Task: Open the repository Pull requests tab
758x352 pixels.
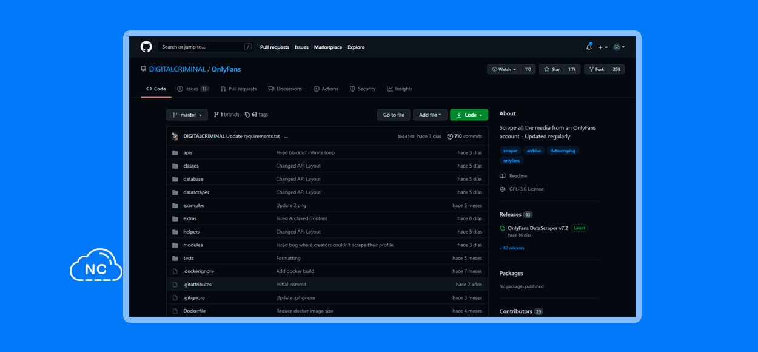Action: point(238,89)
